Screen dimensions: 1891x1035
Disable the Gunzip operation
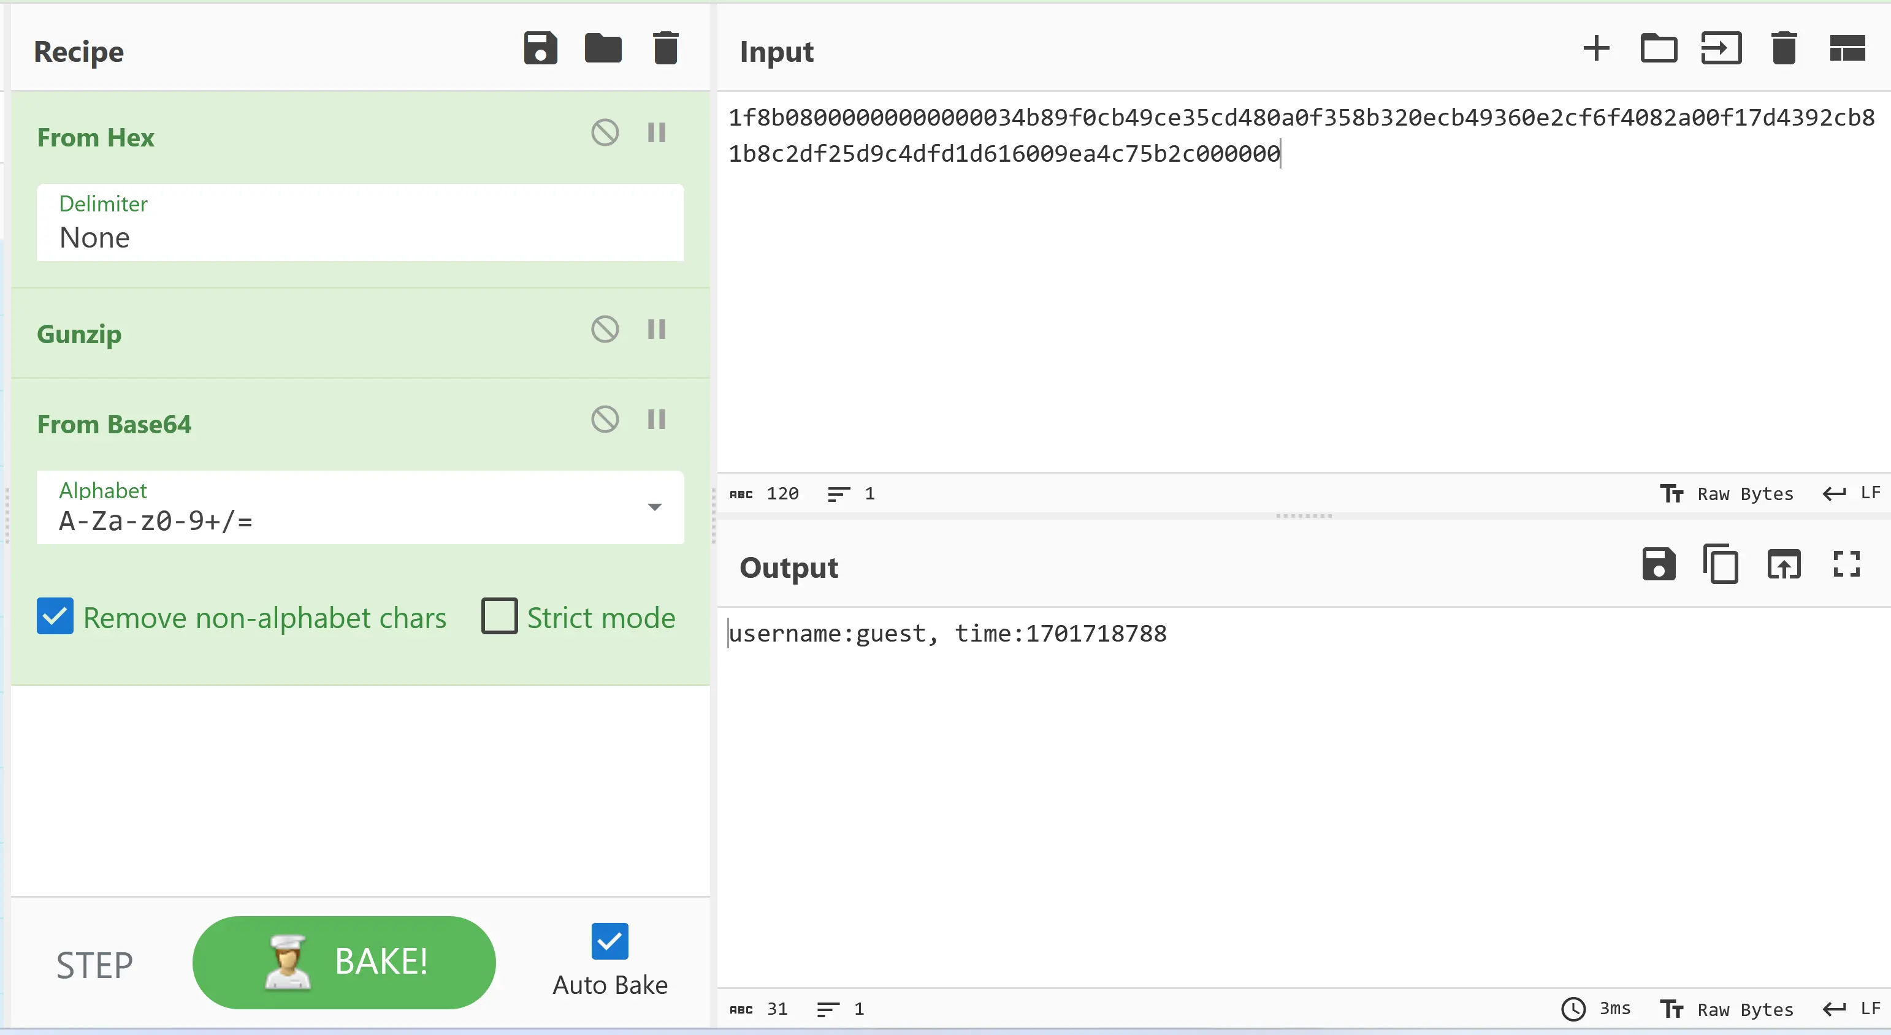click(x=605, y=329)
